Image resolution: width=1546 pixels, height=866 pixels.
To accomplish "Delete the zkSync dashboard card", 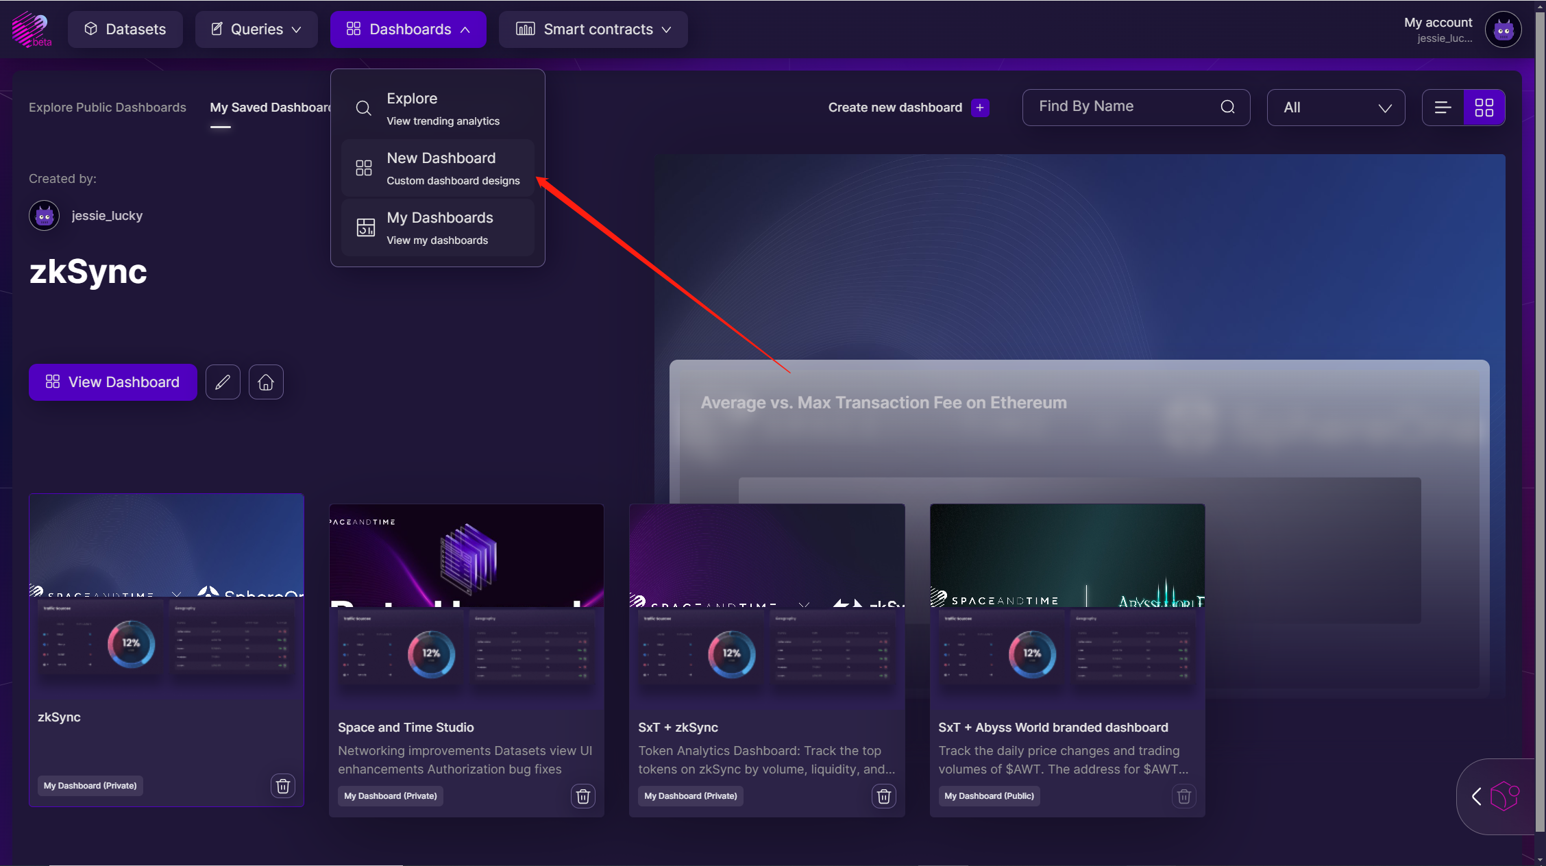I will 283,786.
